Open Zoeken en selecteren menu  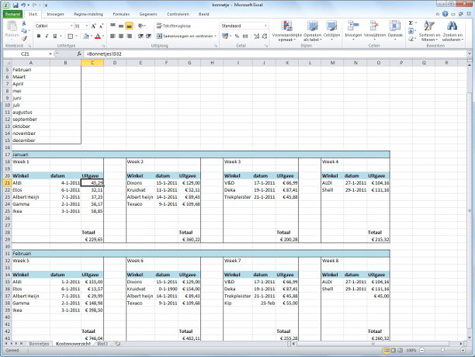(452, 31)
